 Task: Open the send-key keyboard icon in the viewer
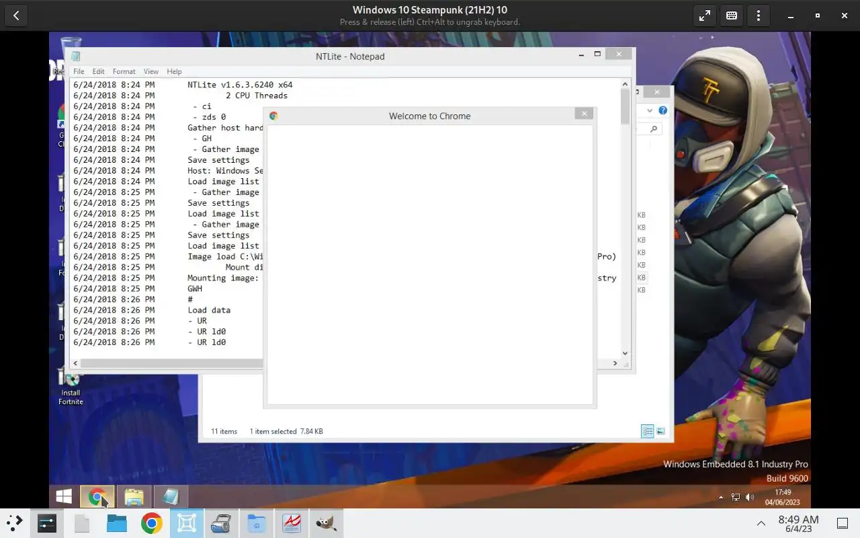pos(732,15)
